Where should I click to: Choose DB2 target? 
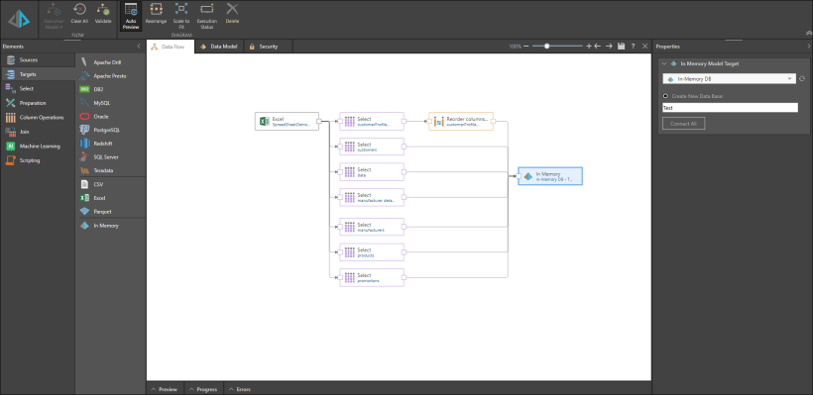[110, 89]
